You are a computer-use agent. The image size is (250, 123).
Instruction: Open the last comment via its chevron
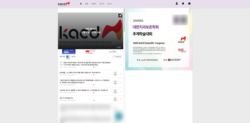tap(121, 99)
